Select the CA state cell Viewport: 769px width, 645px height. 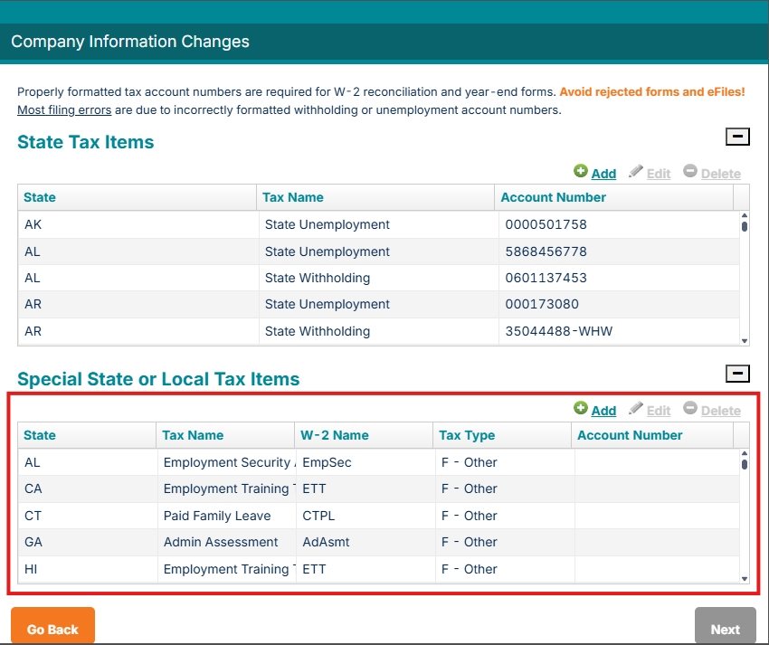88,489
